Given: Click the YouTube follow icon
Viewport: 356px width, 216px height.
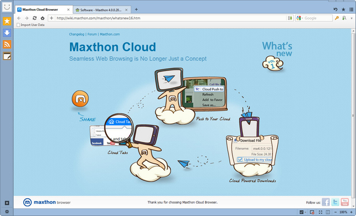Looking at the screenshot, I should click(x=345, y=202).
